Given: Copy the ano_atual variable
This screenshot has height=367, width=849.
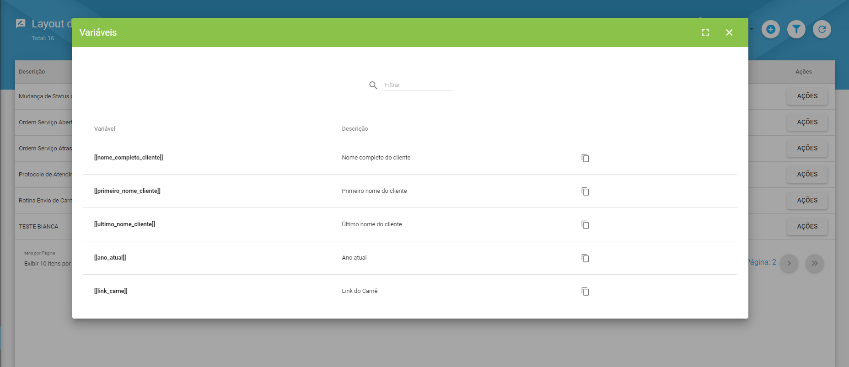Looking at the screenshot, I should pos(585,258).
